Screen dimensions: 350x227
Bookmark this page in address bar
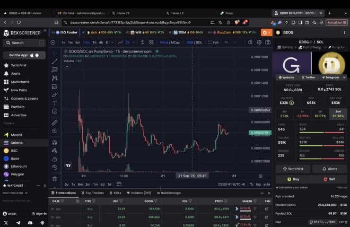click(x=56, y=22)
